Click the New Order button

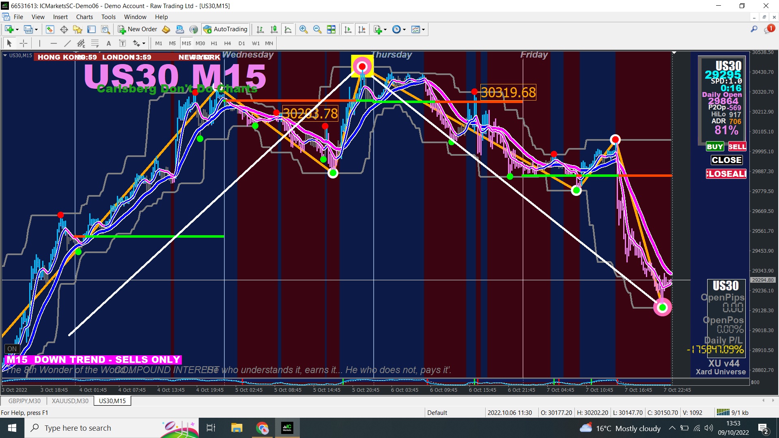[x=138, y=29]
